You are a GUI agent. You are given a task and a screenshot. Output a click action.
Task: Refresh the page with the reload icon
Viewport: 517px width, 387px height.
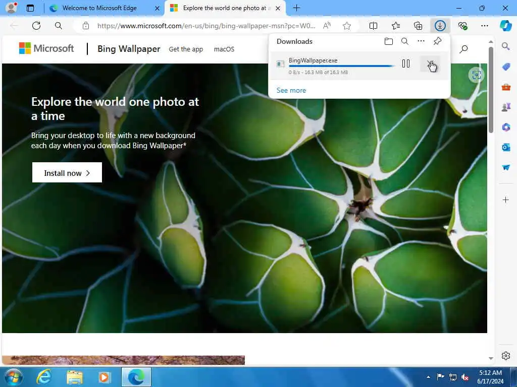tap(36, 26)
